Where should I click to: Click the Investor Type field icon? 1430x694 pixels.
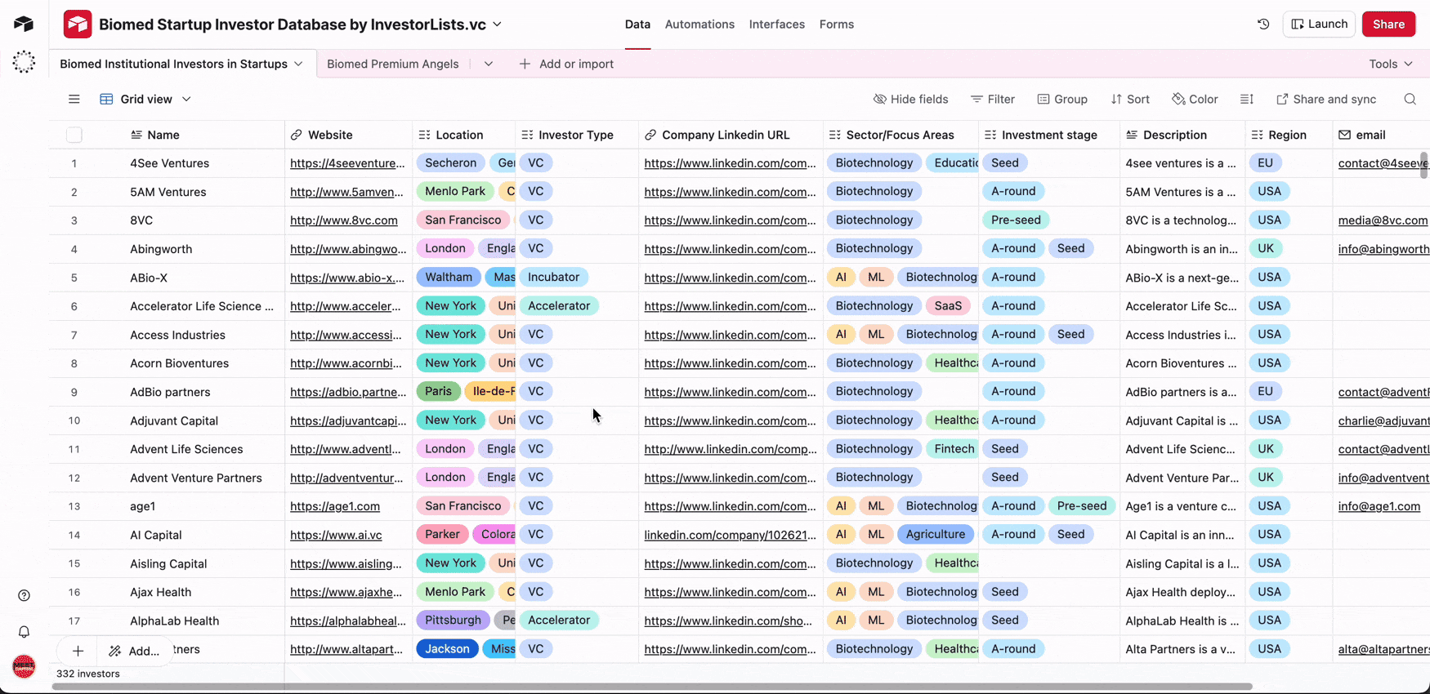[527, 135]
